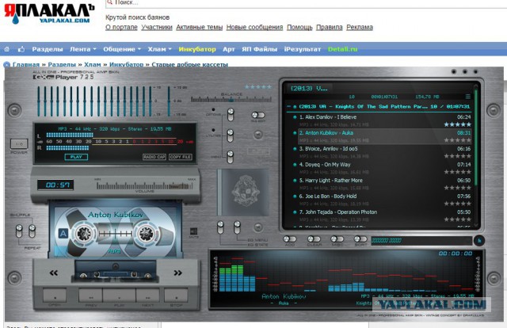The width and height of the screenshot is (507, 328).
Task: Click the A side label on cassette
Action: (x=63, y=233)
